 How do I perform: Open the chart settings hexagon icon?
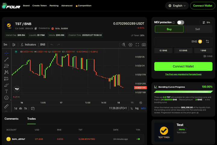point(131,45)
